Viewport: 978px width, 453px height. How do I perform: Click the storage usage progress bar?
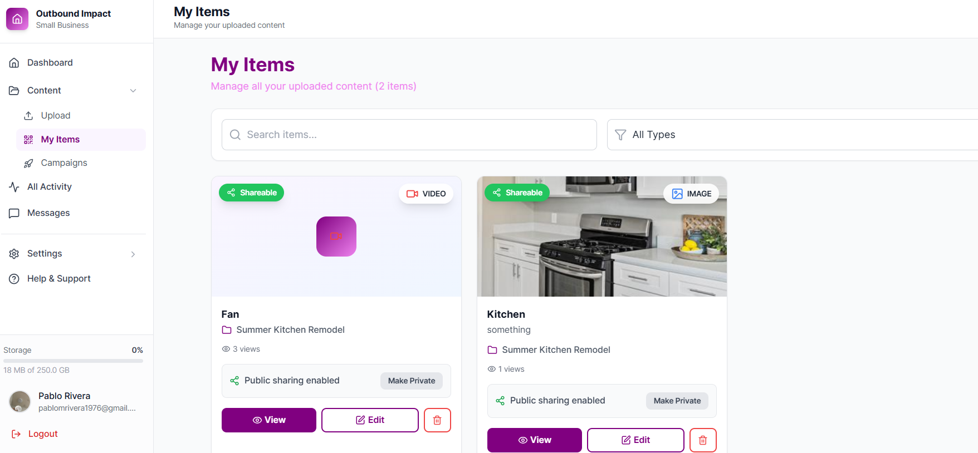click(73, 361)
